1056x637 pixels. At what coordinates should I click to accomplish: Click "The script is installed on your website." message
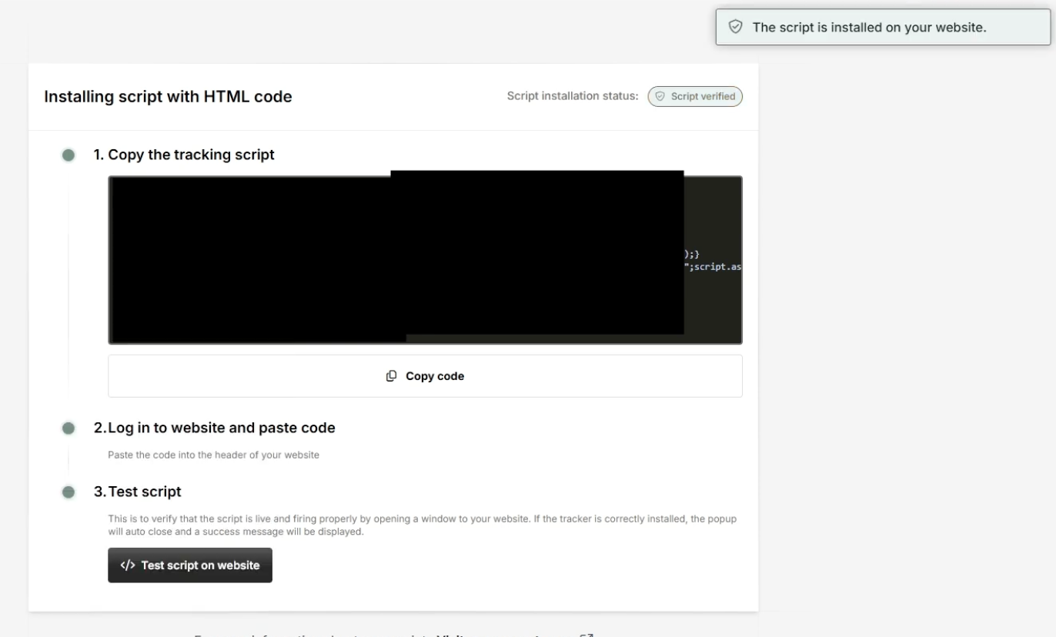(x=869, y=27)
